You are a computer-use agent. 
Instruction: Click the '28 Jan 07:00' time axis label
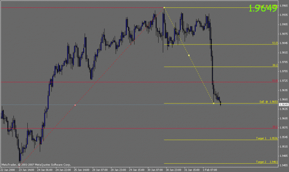pyautogui.click(x=100, y=170)
